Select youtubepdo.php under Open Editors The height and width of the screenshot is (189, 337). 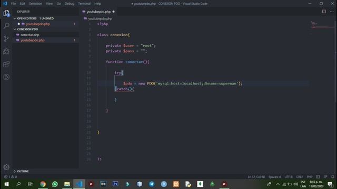click(38, 24)
